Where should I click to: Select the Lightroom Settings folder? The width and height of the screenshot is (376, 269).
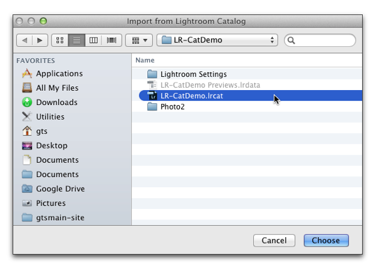coord(193,74)
